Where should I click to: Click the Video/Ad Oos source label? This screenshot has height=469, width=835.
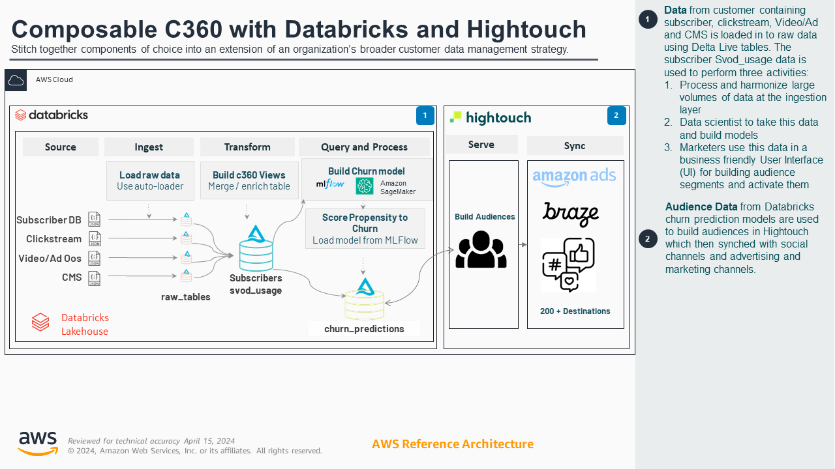[50, 259]
